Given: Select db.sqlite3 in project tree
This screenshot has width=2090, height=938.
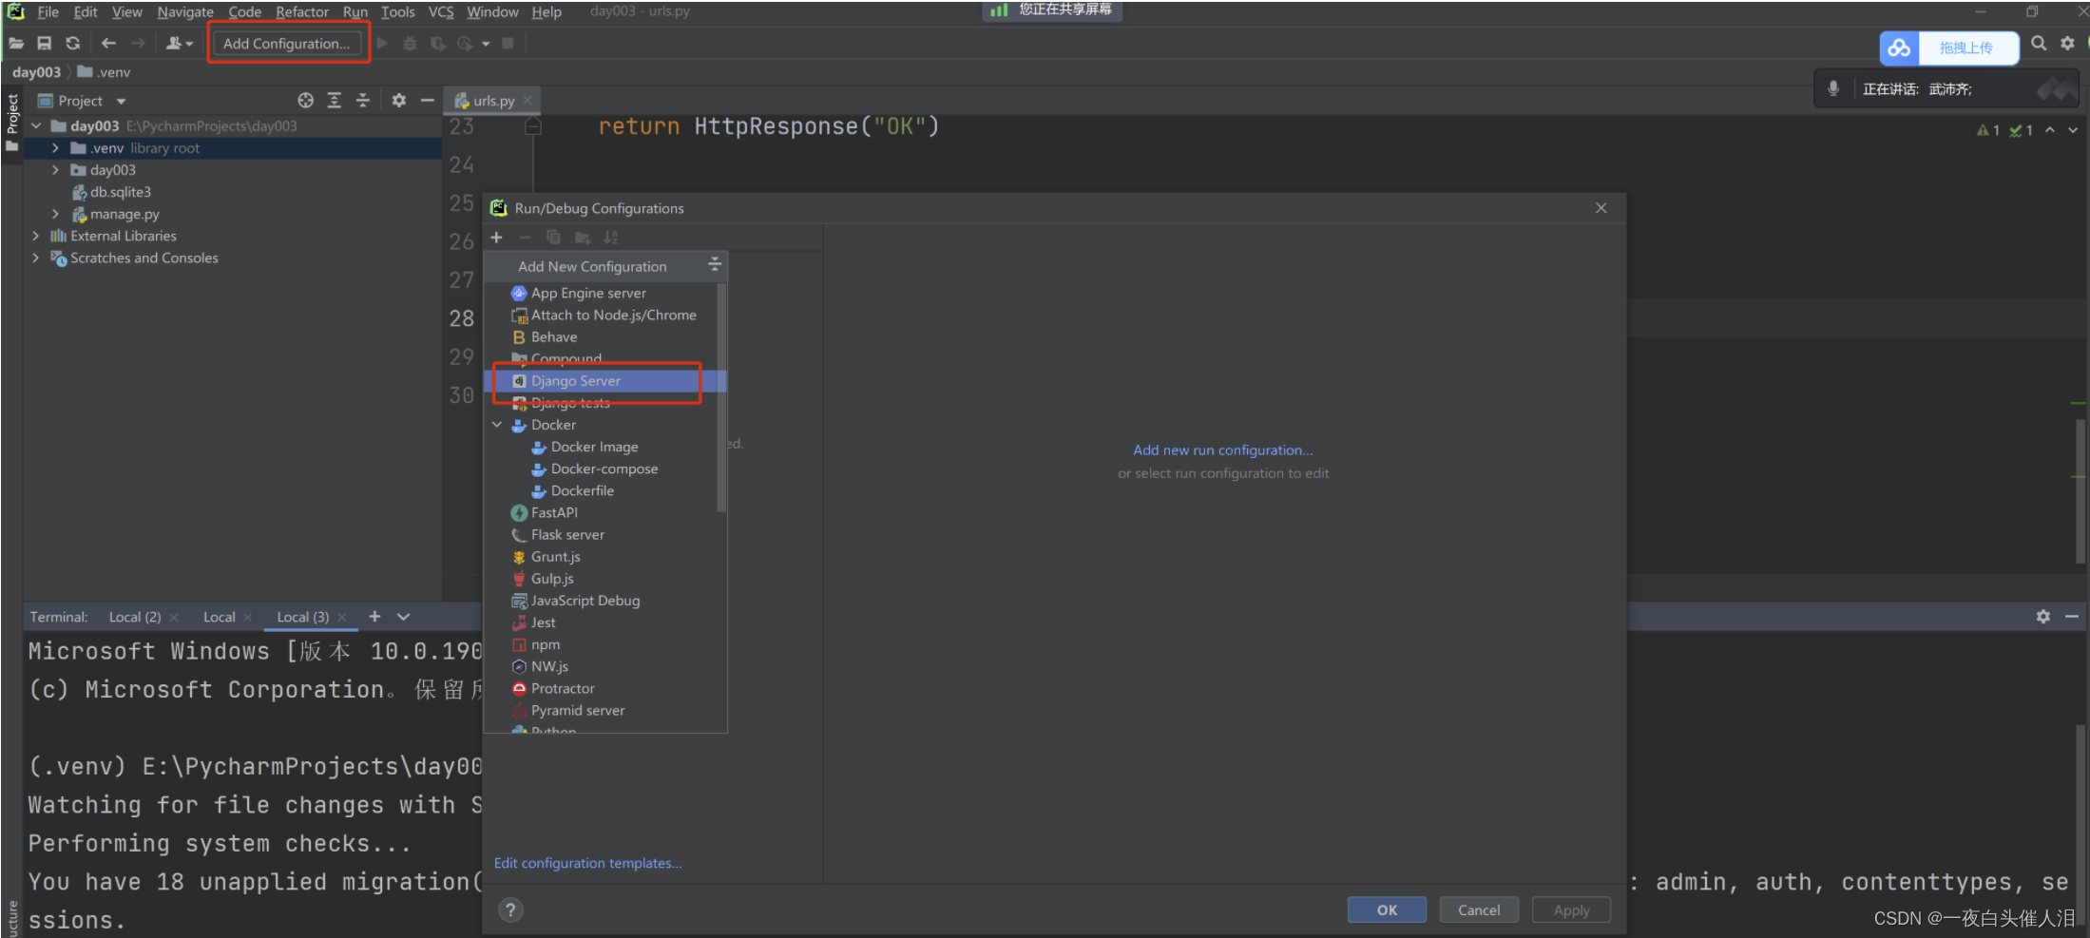Looking at the screenshot, I should coord(120,192).
